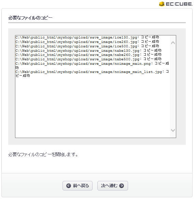Click the 必要なファイルのコピーを開始します message
This screenshot has width=195, height=199.
(x=43, y=155)
